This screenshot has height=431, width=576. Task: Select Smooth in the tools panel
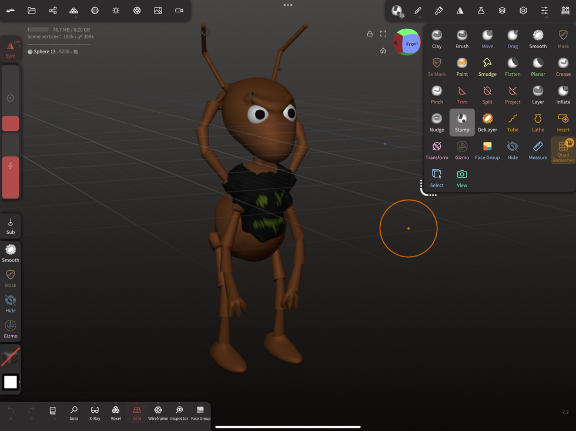tap(538, 39)
